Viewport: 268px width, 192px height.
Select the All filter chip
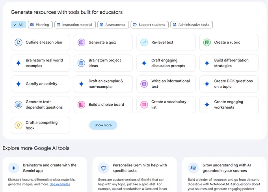pos(19,25)
